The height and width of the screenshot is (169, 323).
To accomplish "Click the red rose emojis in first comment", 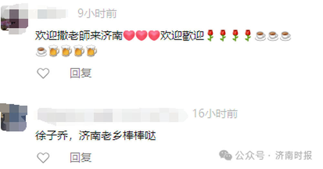I will point(229,36).
